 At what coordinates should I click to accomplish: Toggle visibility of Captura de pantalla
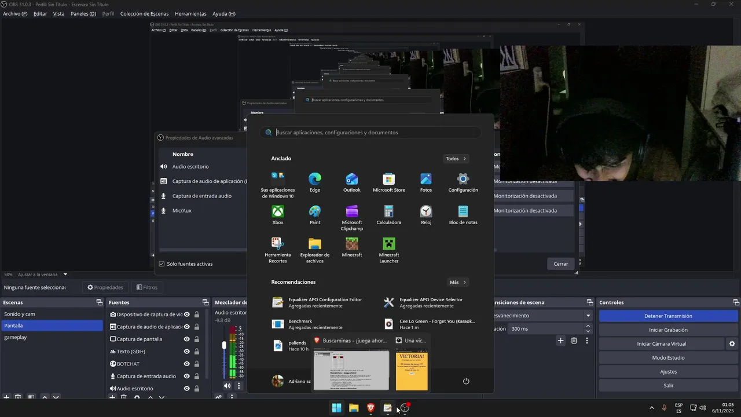tap(187, 339)
